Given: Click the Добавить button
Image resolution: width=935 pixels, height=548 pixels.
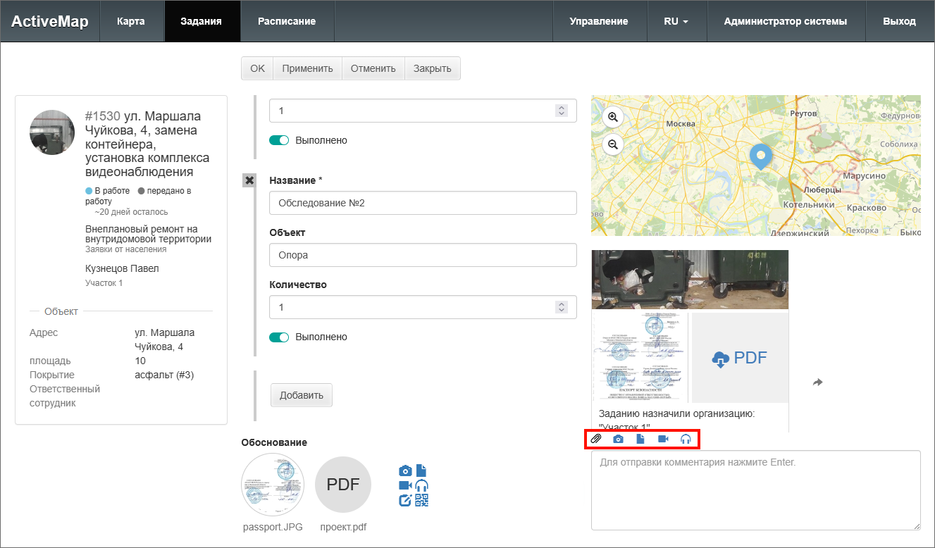Looking at the screenshot, I should click(301, 395).
